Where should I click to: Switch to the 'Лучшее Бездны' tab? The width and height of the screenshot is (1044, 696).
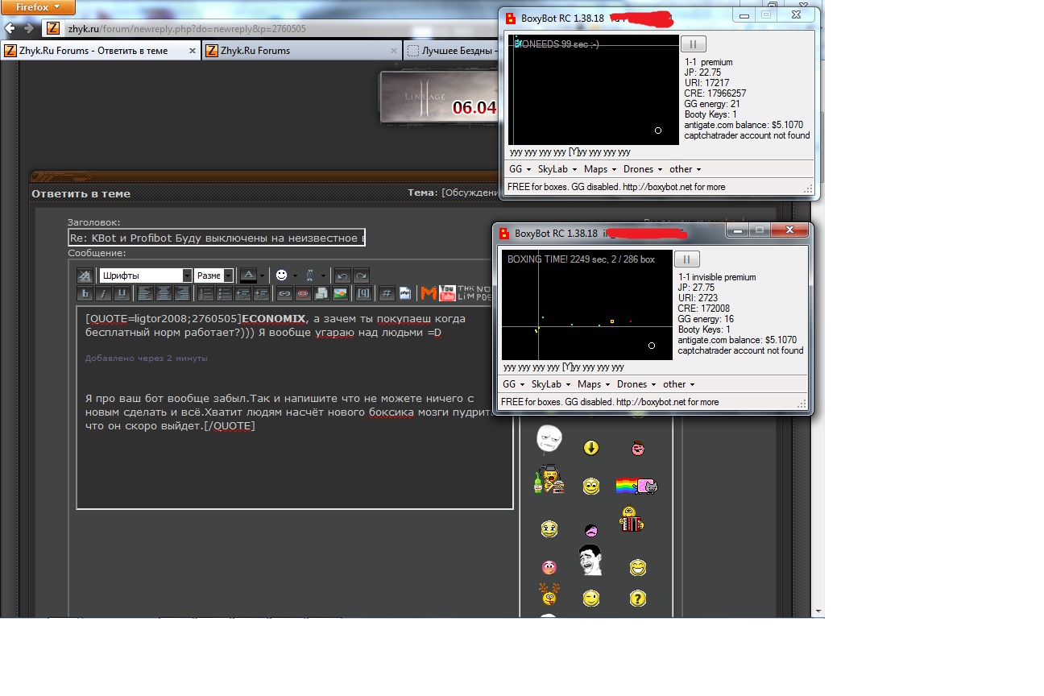(x=451, y=50)
